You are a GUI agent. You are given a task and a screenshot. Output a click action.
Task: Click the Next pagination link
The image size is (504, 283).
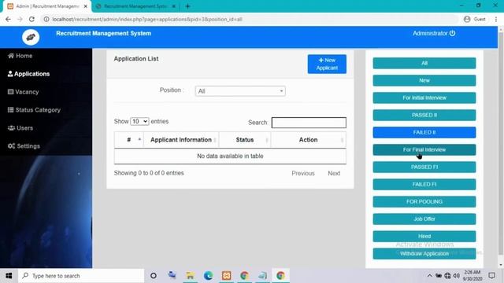(x=334, y=173)
